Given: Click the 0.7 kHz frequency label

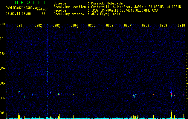Looking at the screenshot, I should point(3,98).
